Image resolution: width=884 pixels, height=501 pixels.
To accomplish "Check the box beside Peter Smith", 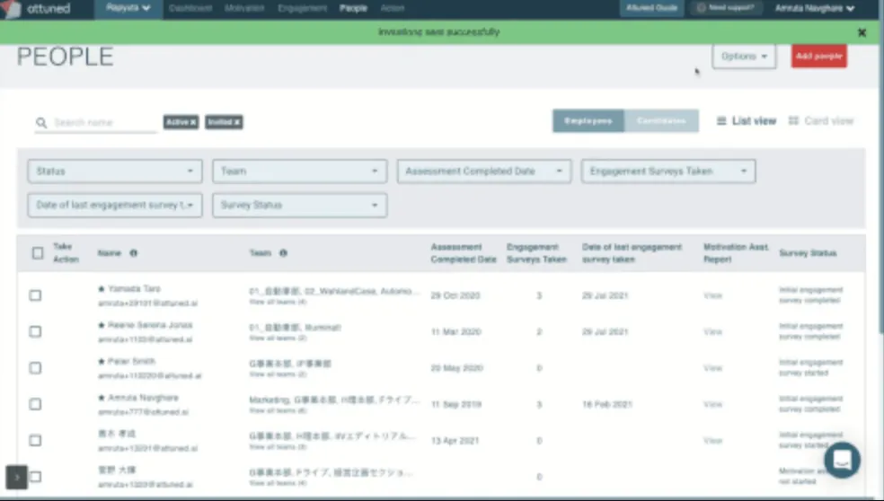I will click(x=35, y=368).
